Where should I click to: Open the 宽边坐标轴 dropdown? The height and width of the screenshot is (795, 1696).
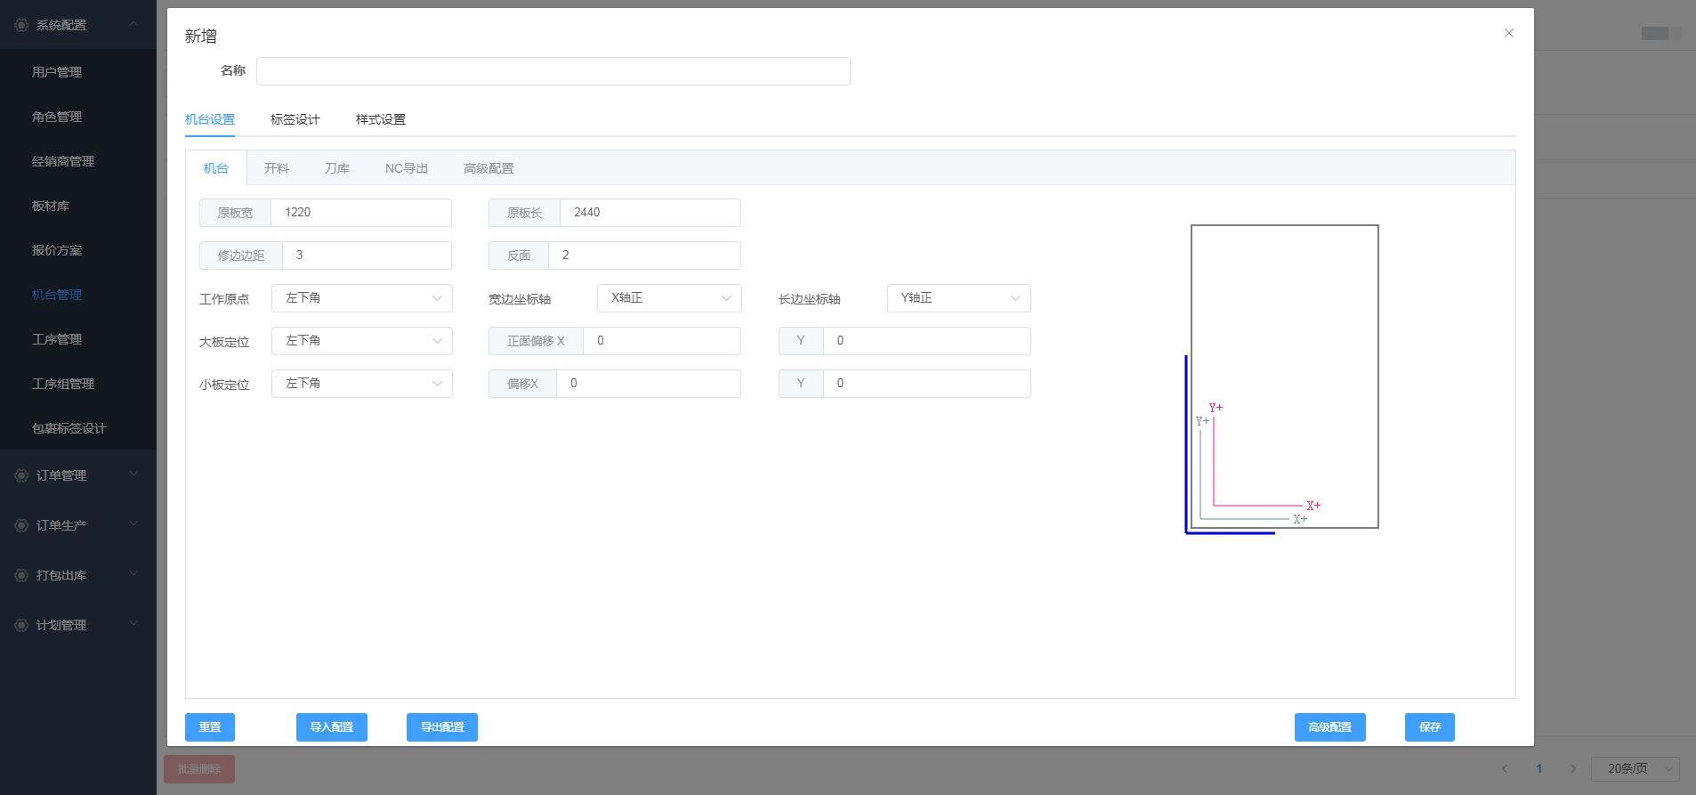point(668,298)
